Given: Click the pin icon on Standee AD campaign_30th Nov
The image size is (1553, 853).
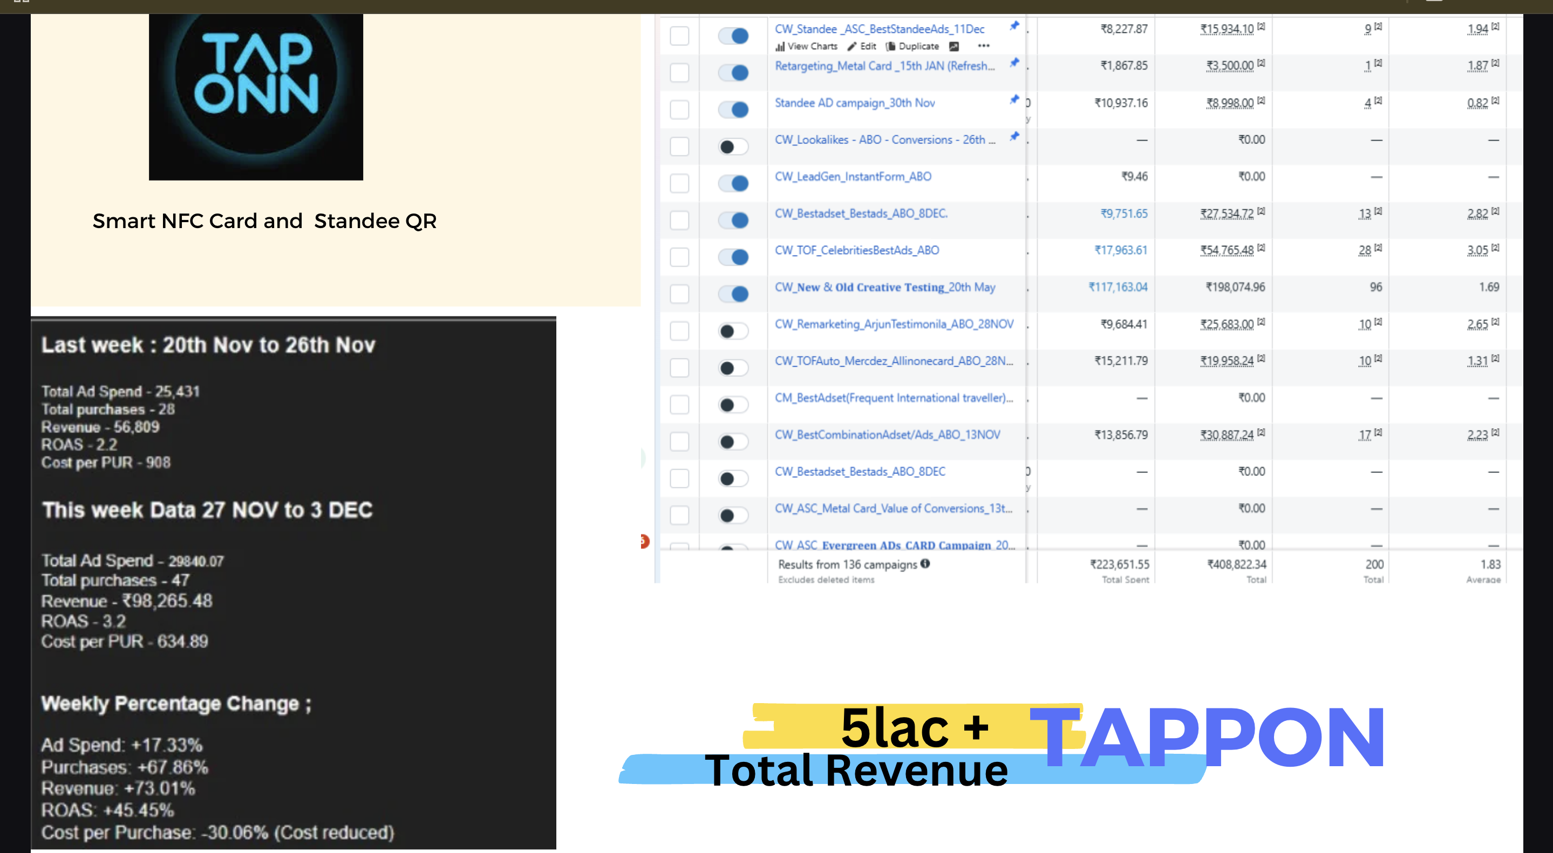Looking at the screenshot, I should point(1014,99).
